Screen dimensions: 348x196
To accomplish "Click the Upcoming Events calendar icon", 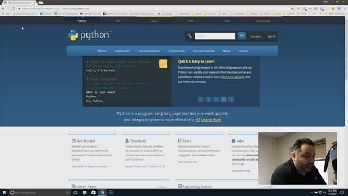I will 180,186.
